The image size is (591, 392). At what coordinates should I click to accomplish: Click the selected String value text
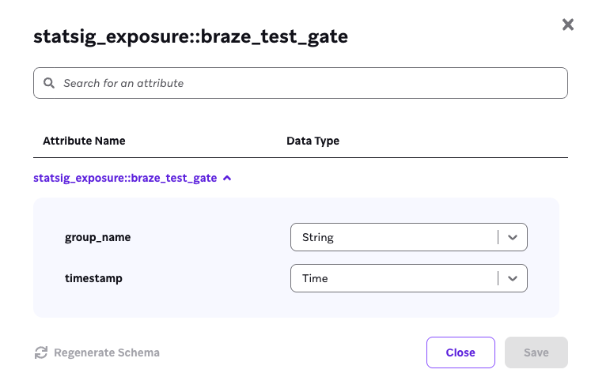point(318,237)
